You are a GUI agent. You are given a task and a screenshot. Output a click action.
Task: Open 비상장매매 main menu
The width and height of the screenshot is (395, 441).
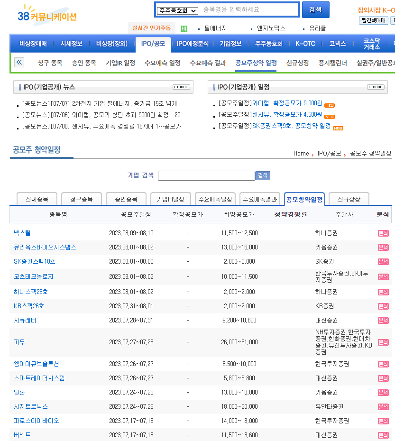pyautogui.click(x=33, y=44)
